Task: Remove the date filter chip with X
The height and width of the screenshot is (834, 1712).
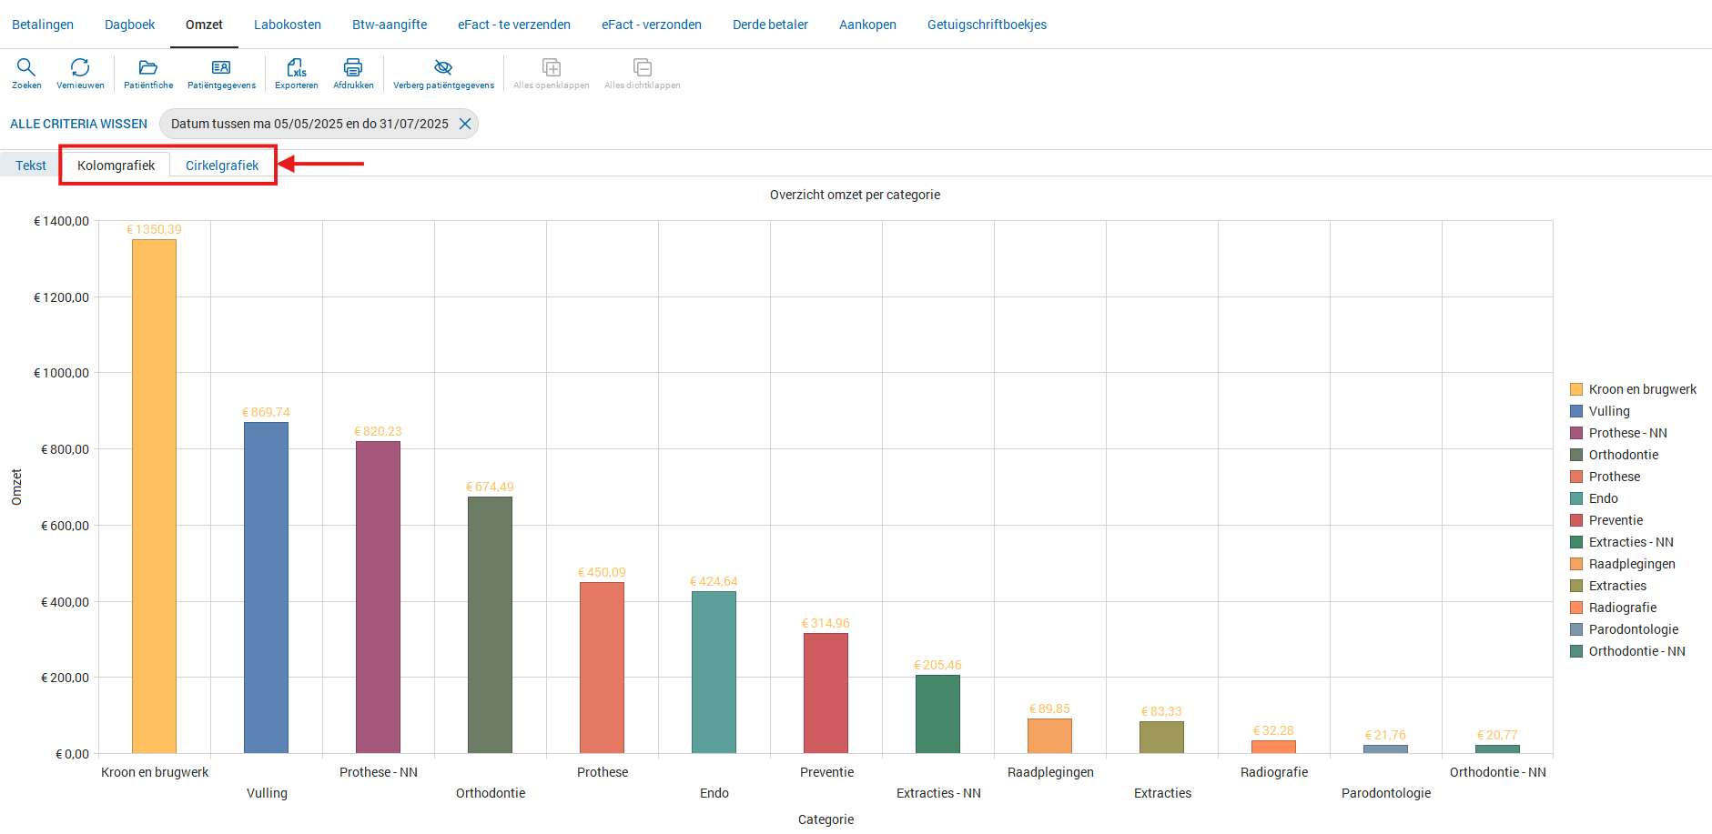Action: [x=465, y=124]
